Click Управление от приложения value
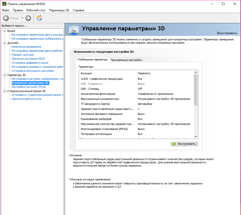Viewport: 241px width, 215px height. tap(155, 94)
